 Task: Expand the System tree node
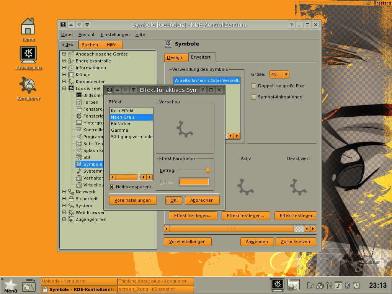(64, 206)
